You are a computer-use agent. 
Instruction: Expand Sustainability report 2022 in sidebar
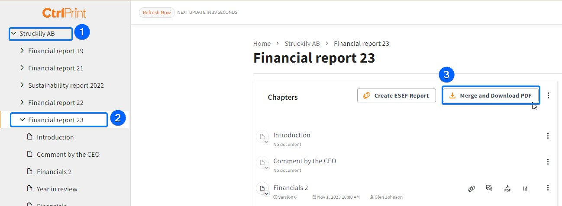[22, 85]
